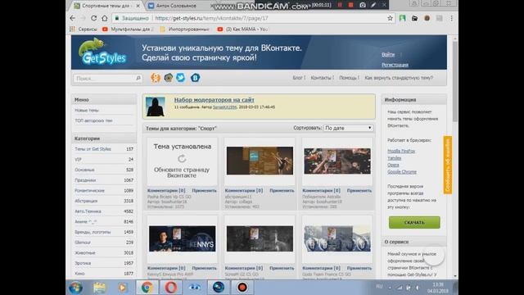Image resolution: width=524 pixels, height=295 pixels.
Task: Apply the KennyS theme with 'Применить'
Action: click(x=204, y=268)
